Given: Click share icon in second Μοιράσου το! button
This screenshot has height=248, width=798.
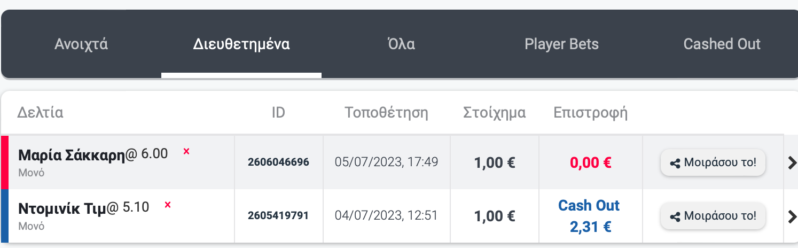Looking at the screenshot, I should click(x=675, y=216).
